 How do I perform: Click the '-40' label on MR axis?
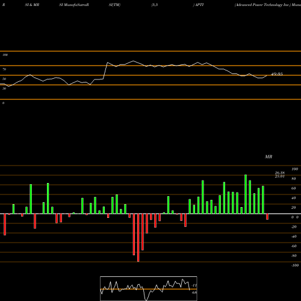294,237
